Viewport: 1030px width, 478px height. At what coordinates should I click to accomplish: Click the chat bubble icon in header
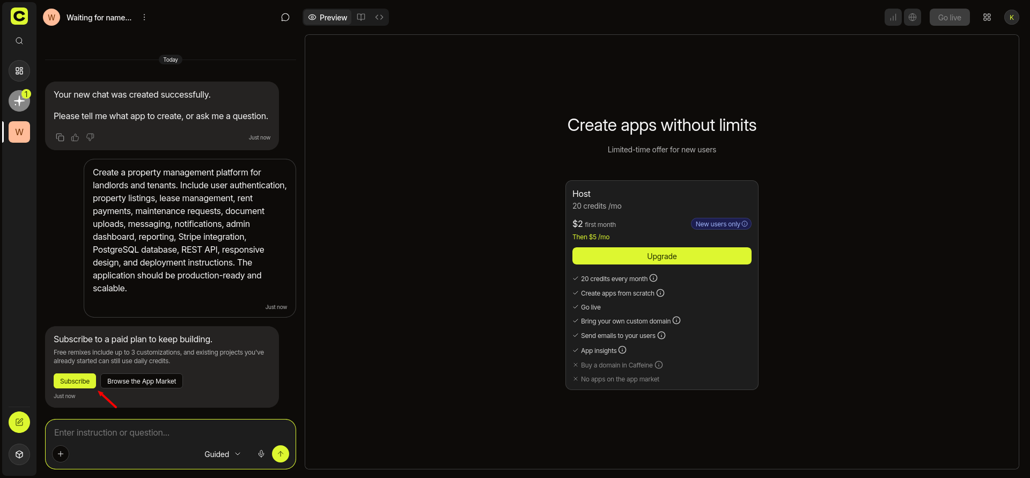coord(285,17)
